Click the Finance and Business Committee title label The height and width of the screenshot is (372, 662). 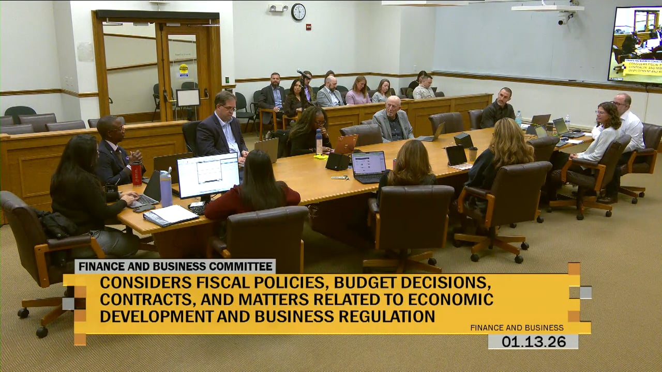pyautogui.click(x=175, y=267)
